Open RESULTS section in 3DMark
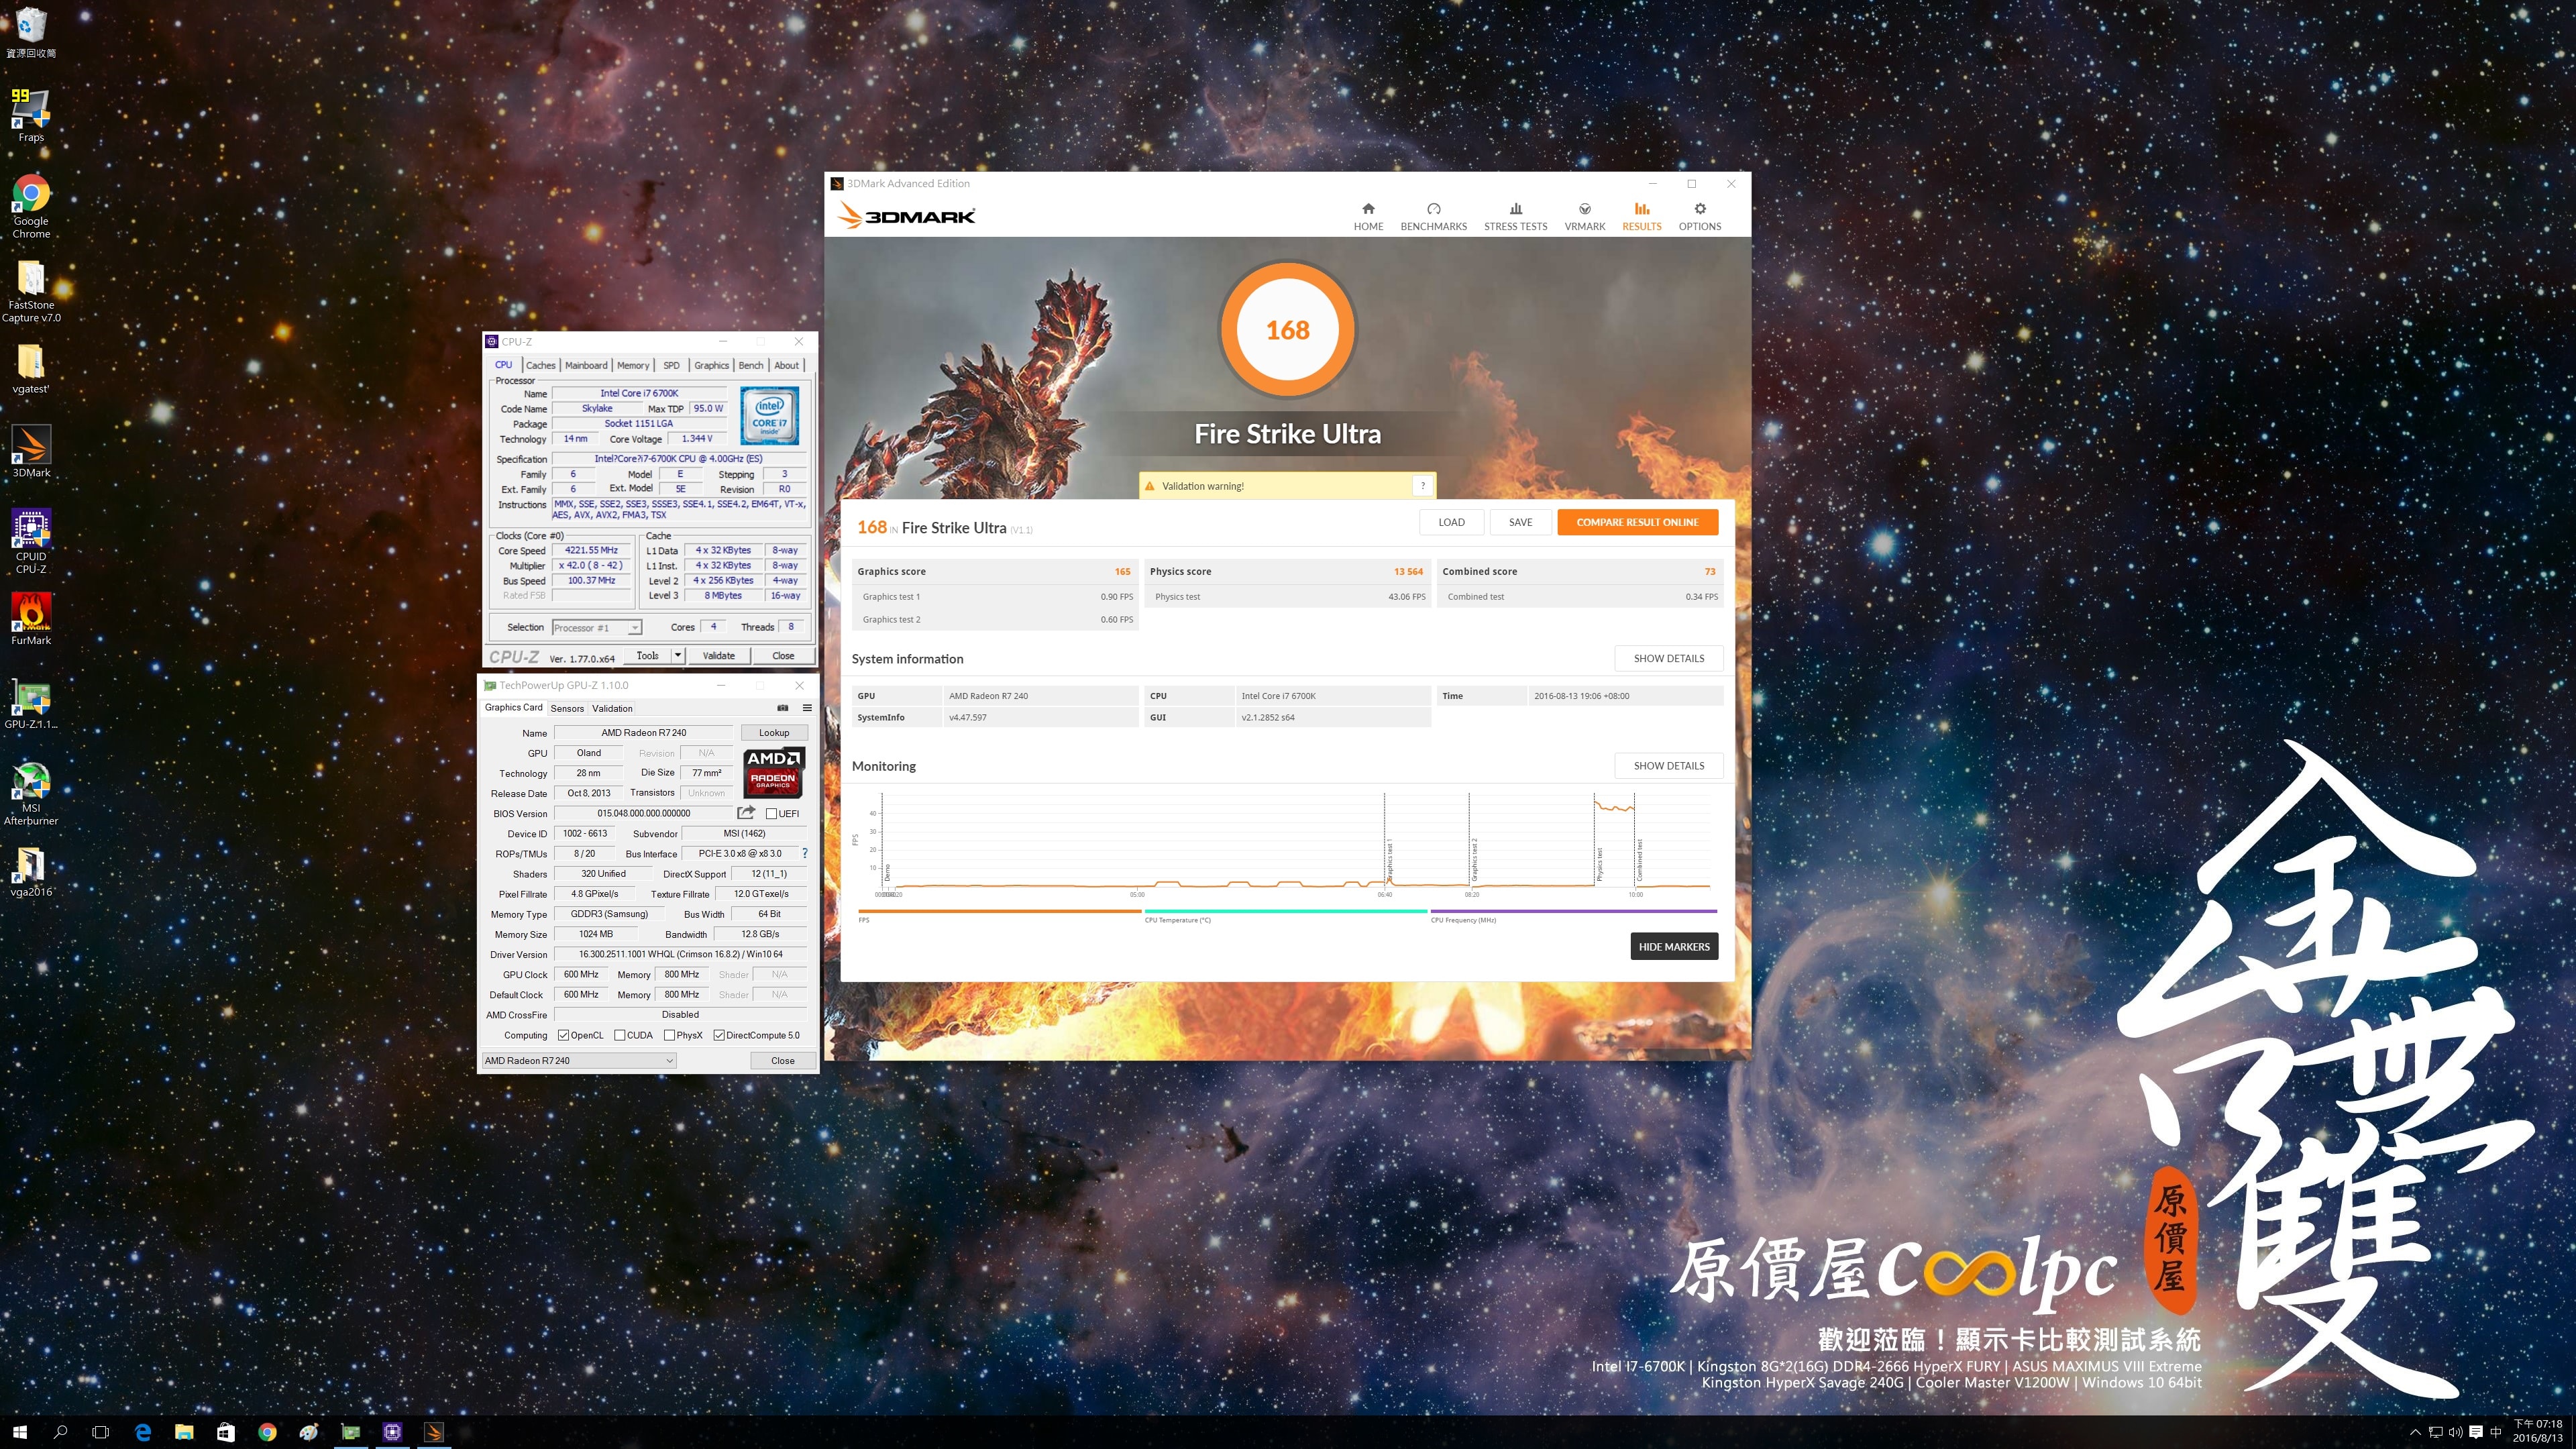2576x1449 pixels. tap(1641, 216)
